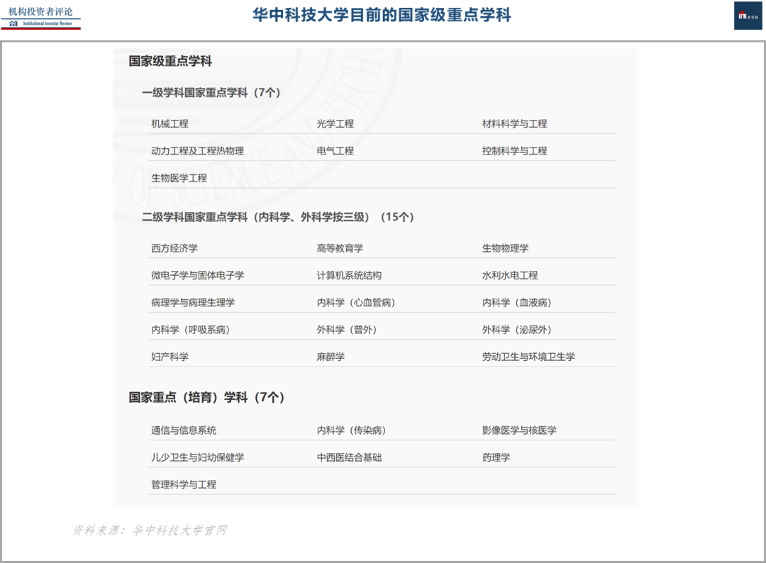Choose 内科学（血液病）
This screenshot has width=766, height=563.
point(517,302)
